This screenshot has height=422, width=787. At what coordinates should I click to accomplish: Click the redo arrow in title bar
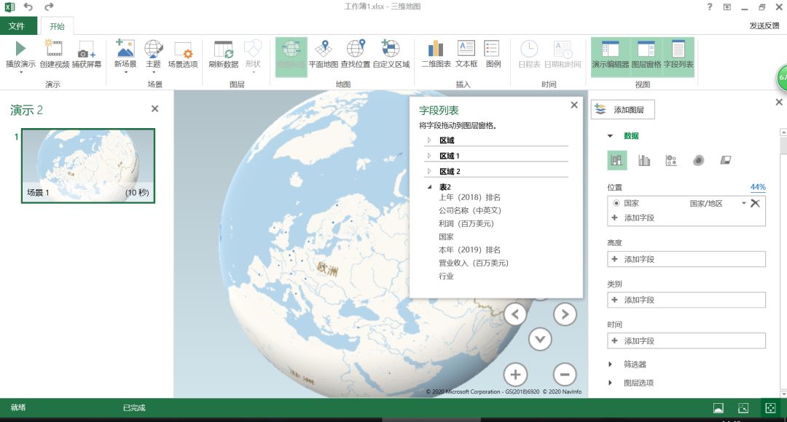49,7
